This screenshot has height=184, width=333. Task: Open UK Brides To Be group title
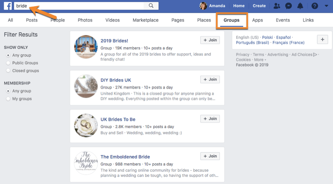(x=118, y=119)
